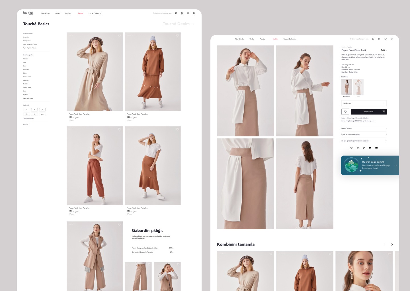Open Tüm Ürünler in product detail header
Image resolution: width=410 pixels, height=291 pixels.
(x=239, y=39)
